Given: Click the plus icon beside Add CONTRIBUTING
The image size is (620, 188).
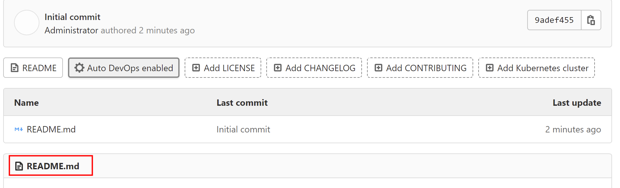Looking at the screenshot, I should click(378, 68).
